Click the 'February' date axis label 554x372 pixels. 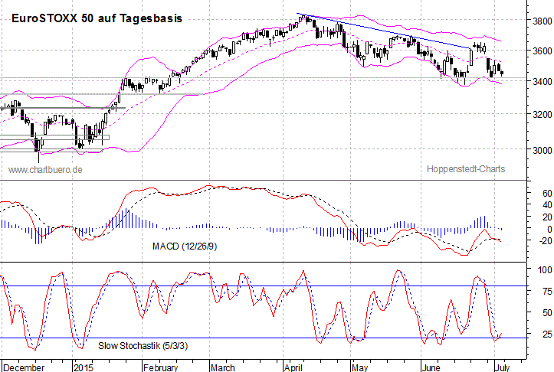160,367
